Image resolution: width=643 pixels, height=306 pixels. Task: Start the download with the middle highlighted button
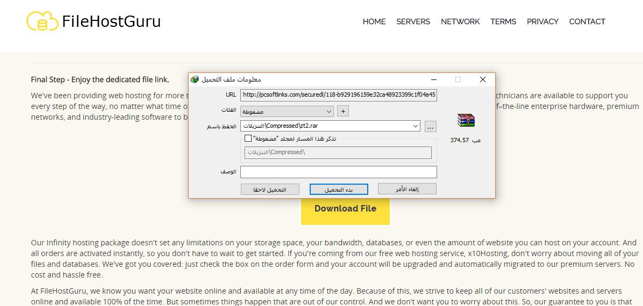[339, 189]
